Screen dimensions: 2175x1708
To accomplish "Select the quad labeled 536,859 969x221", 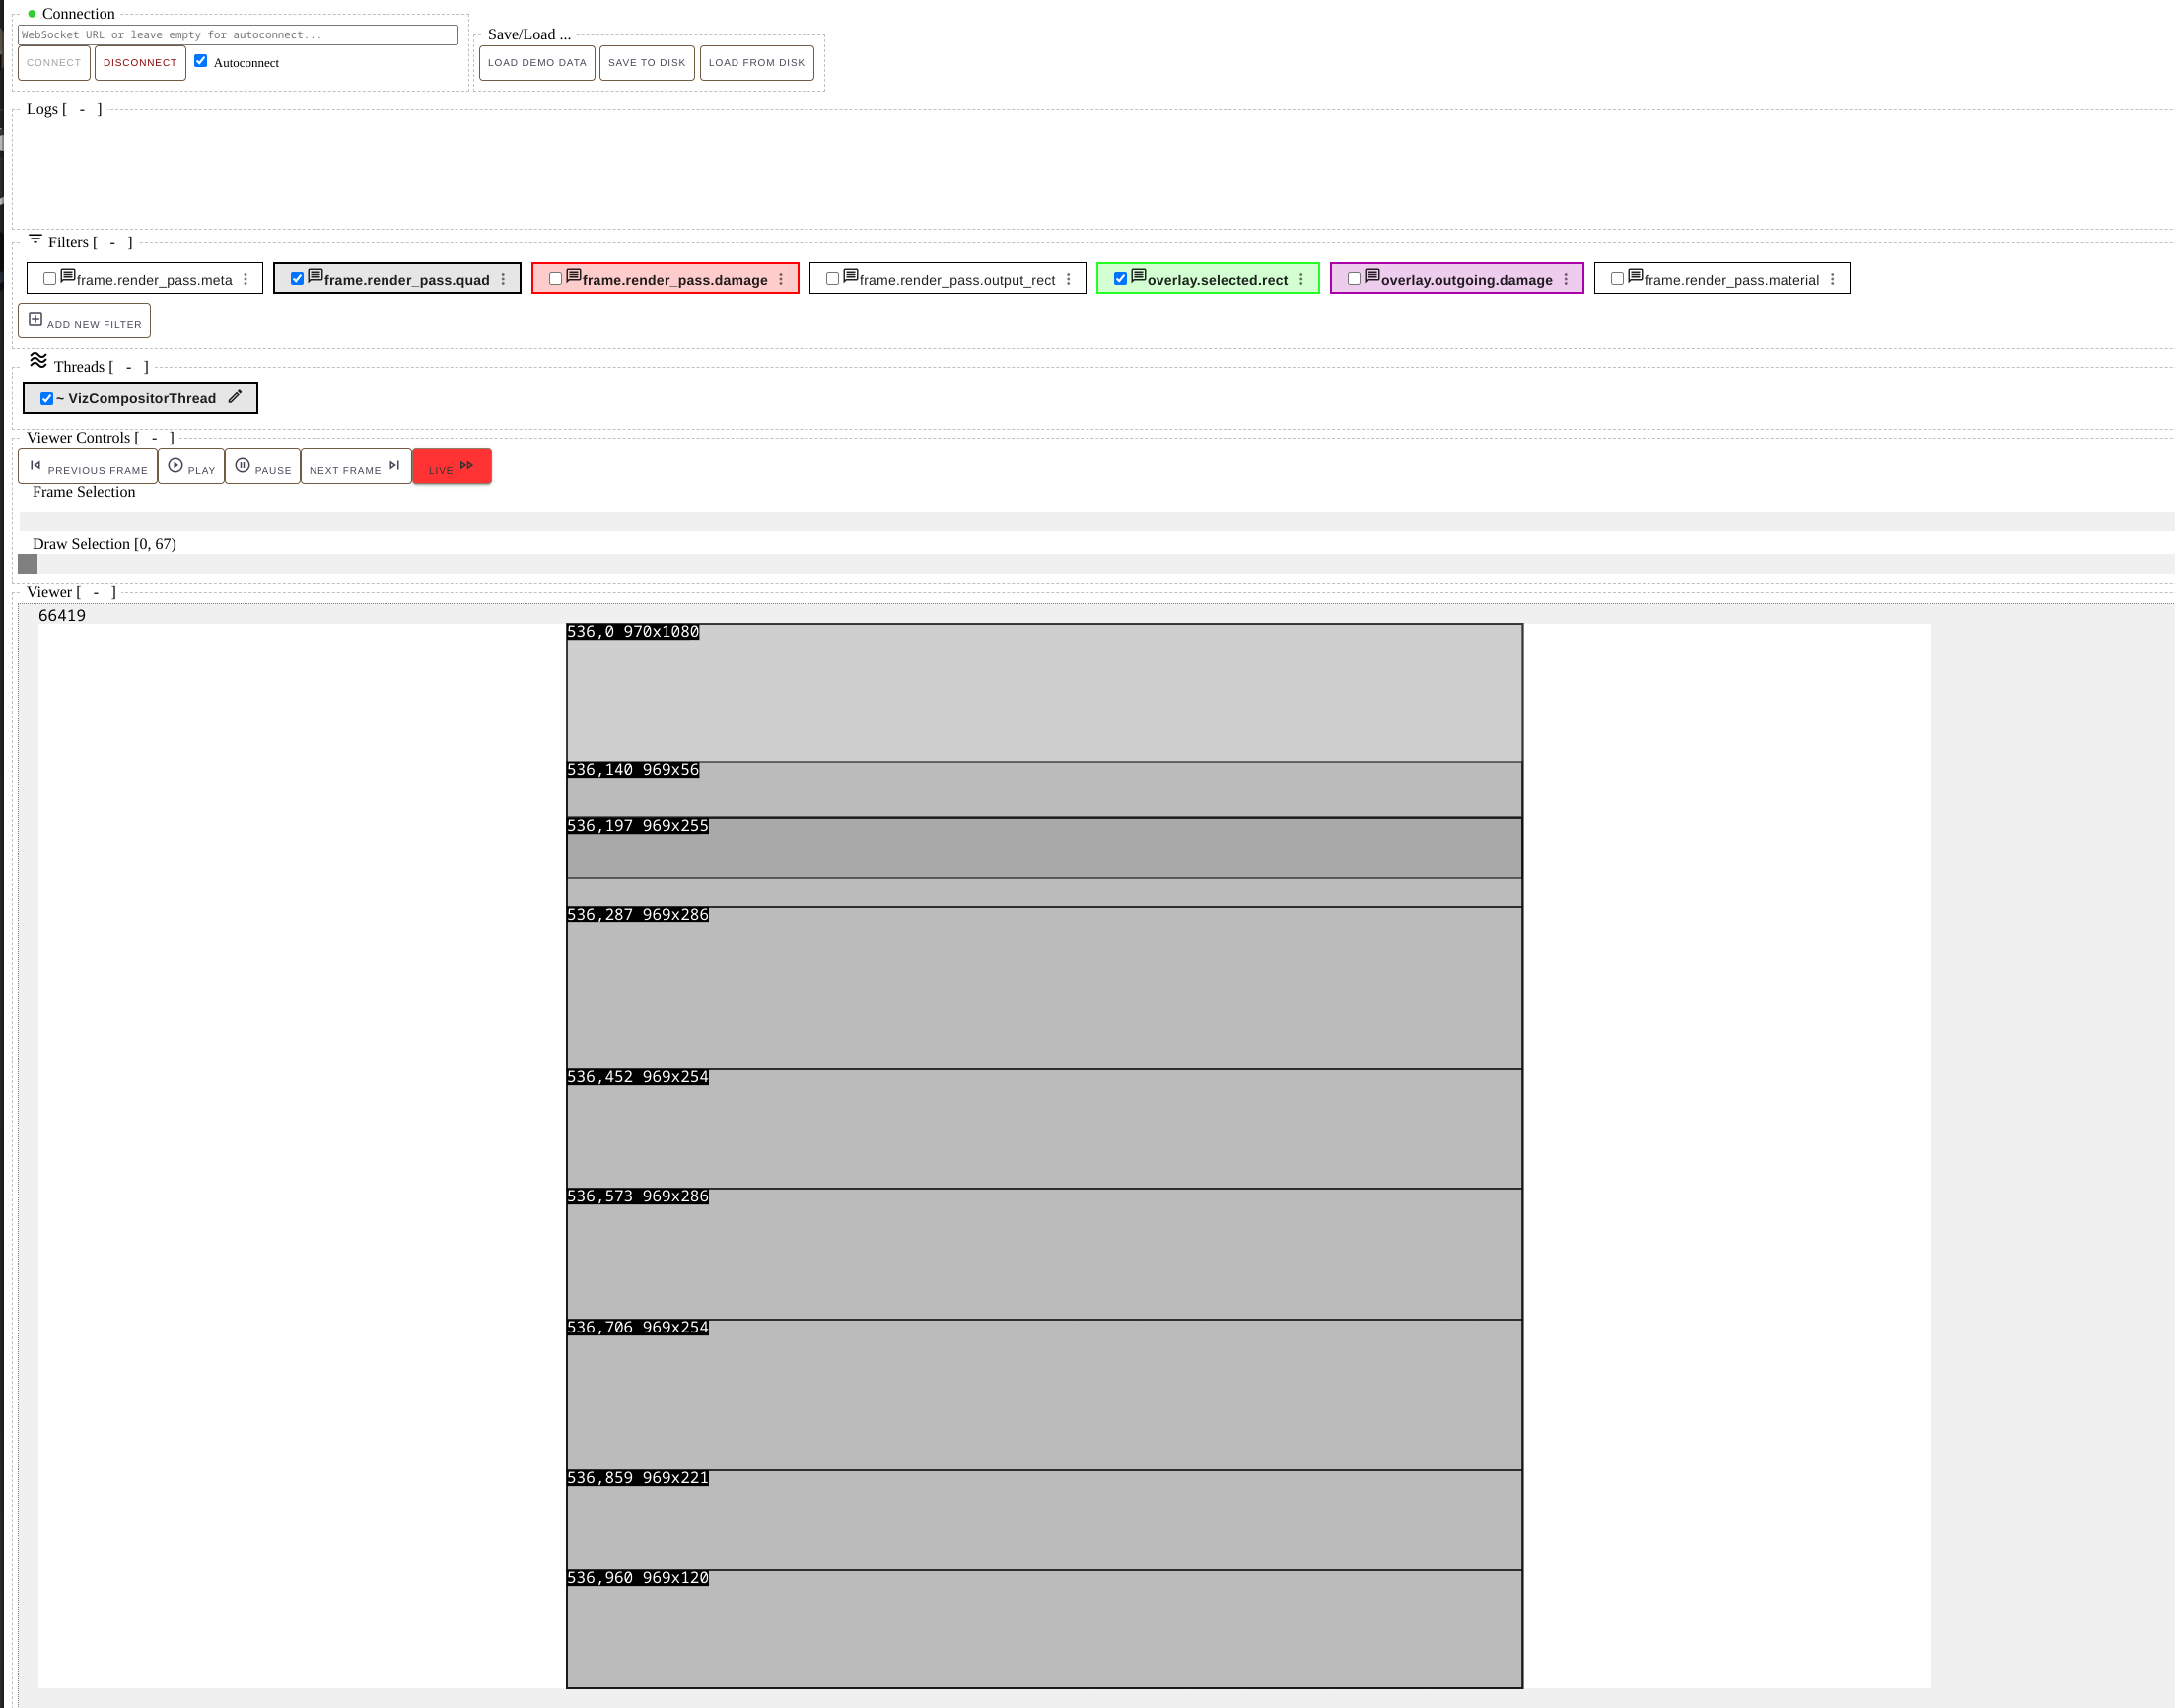I will 1044,1520.
